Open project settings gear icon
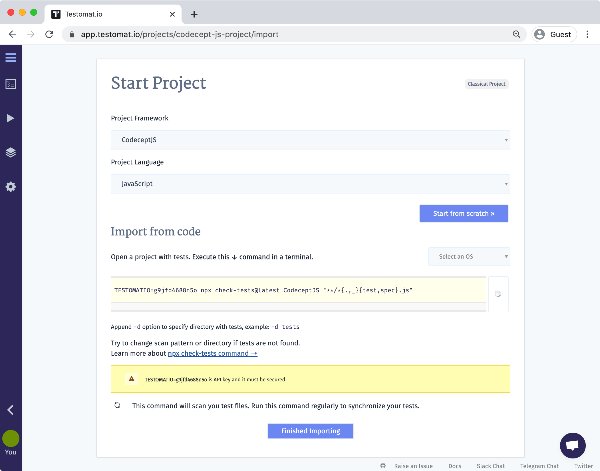 [11, 187]
